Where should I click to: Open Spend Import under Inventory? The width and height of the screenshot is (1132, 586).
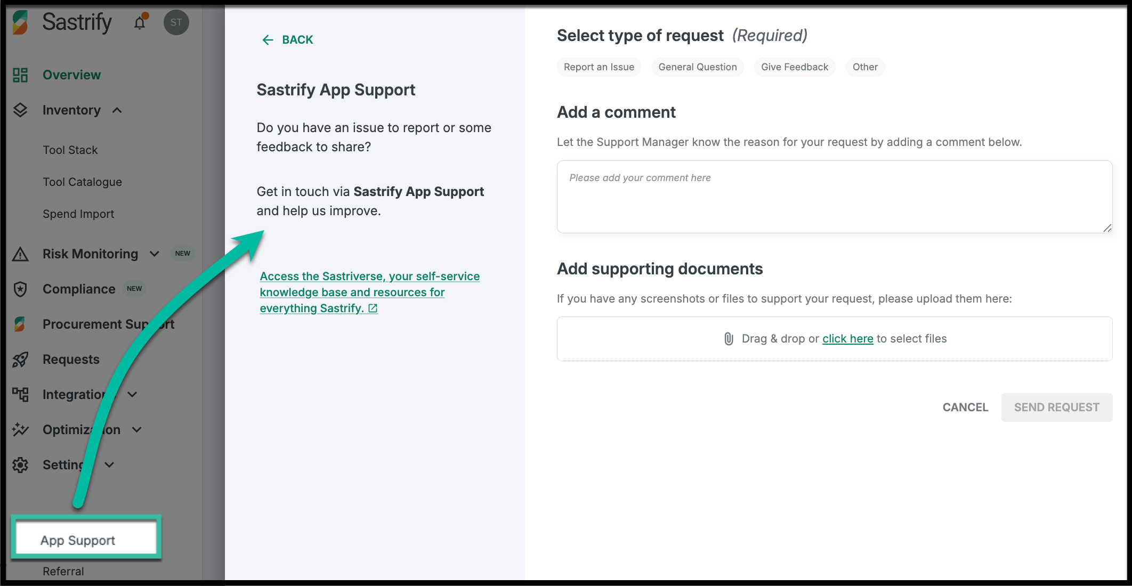pos(78,214)
